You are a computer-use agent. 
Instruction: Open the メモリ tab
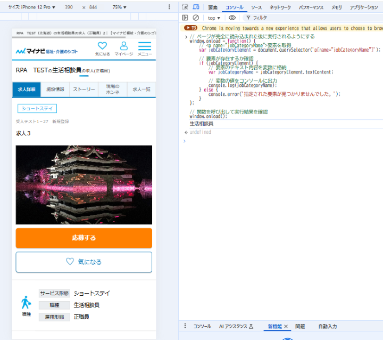[x=336, y=7]
